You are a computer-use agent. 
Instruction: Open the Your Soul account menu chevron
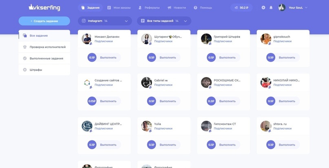(x=306, y=8)
